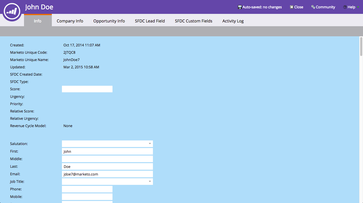The image size is (363, 203).
Task: Click the Auto-saved: no changes status
Action: coord(262,7)
